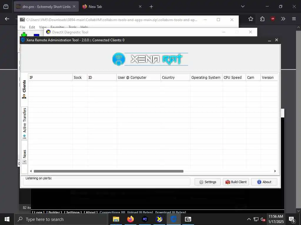The width and height of the screenshot is (301, 225).
Task: Open File Explorer from the taskbar
Action: [116, 219]
